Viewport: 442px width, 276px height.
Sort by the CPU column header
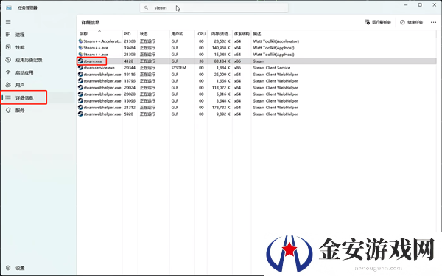point(201,34)
